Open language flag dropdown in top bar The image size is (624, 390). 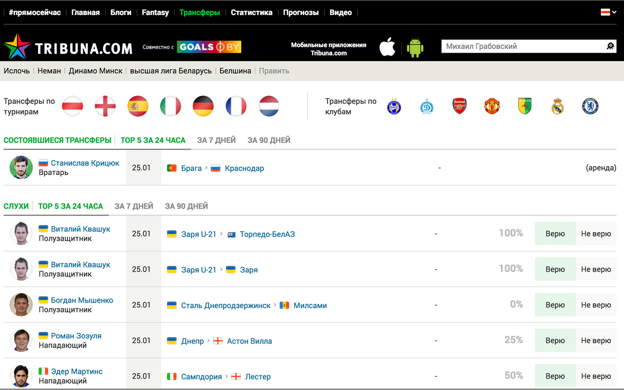tap(608, 12)
